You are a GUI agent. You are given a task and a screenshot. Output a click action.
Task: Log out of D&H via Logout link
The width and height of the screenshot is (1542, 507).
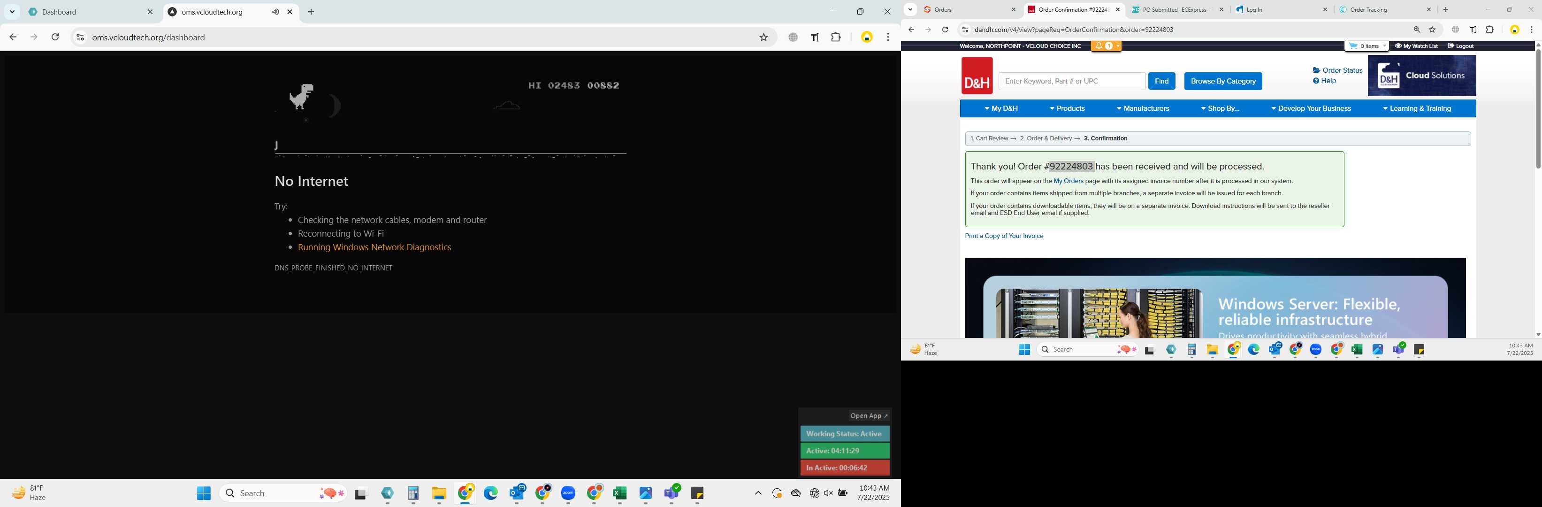(1461, 46)
